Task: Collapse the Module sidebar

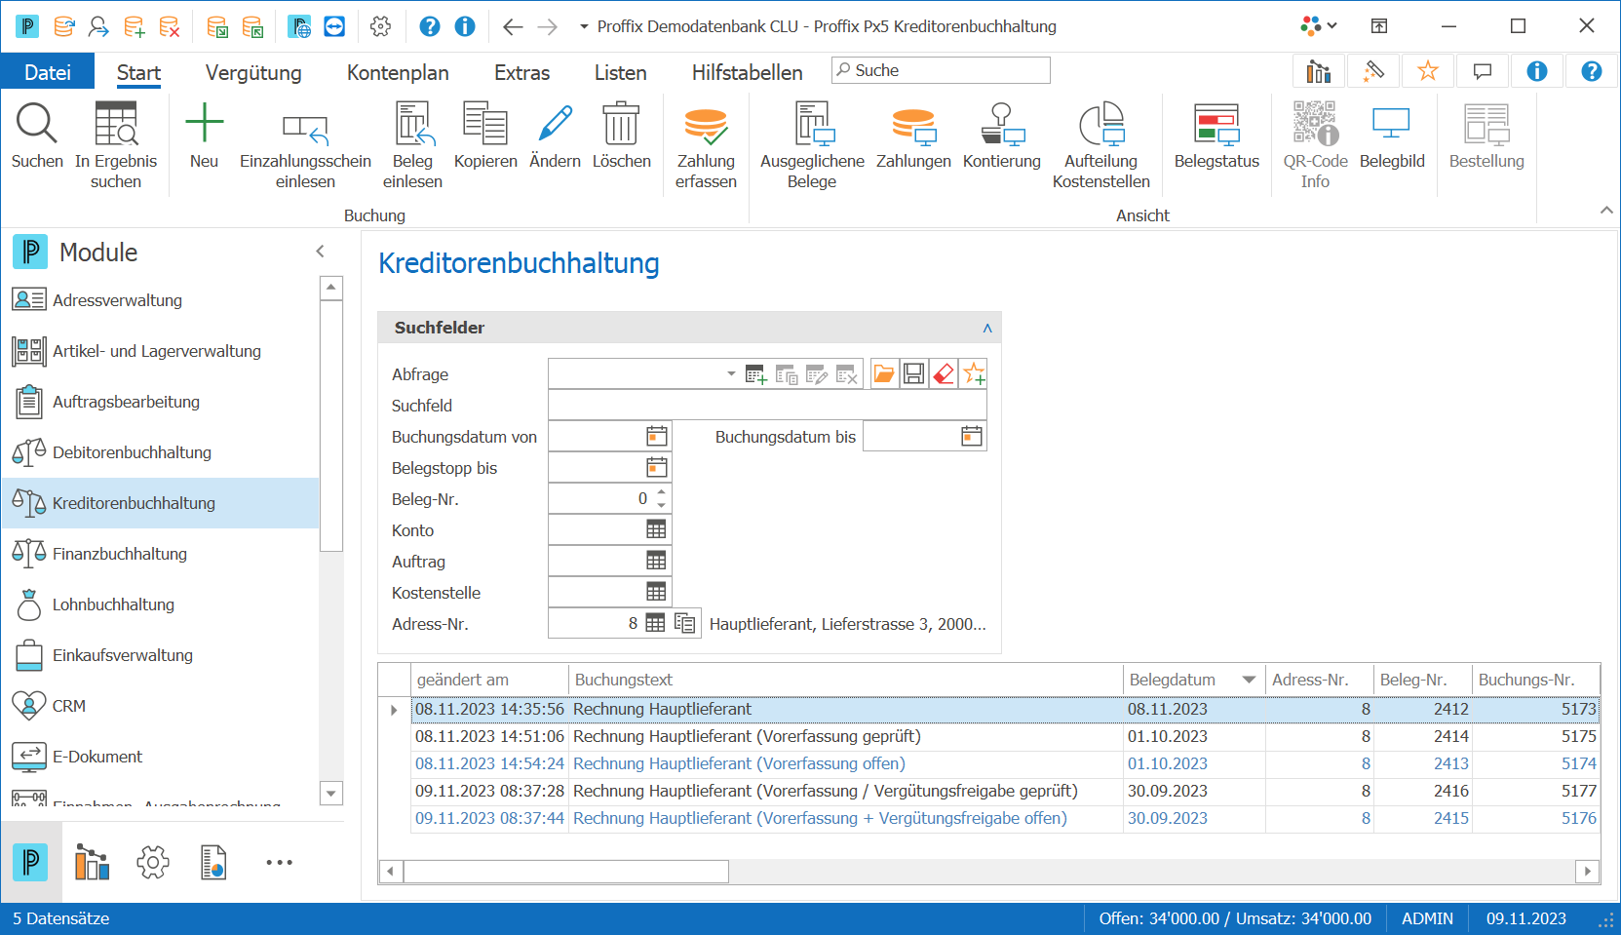Action: pyautogui.click(x=320, y=252)
